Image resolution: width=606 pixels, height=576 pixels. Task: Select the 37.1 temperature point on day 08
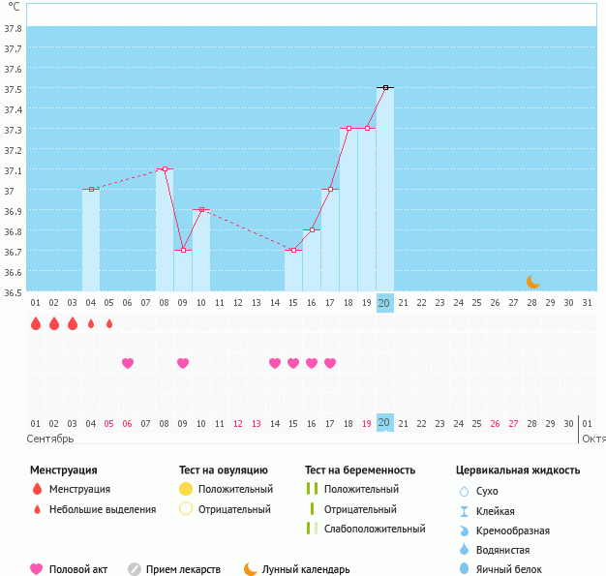coord(165,169)
